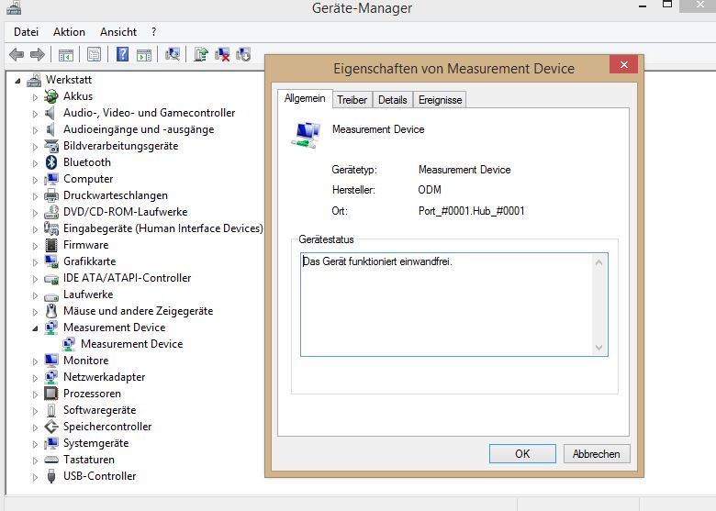Click the Back arrow toolbar icon
This screenshot has width=716, height=511.
click(17, 55)
